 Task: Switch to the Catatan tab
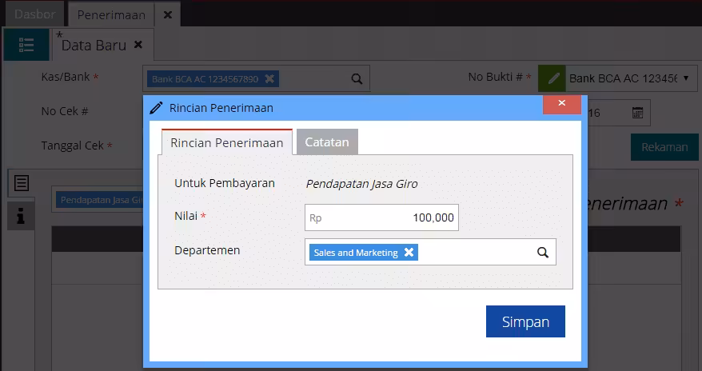[x=327, y=142]
